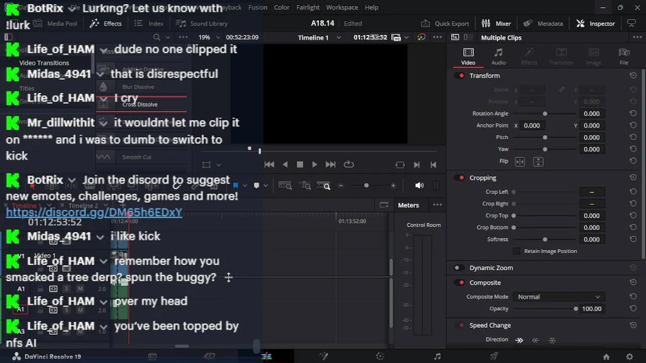Open the Workspace menu

(x=342, y=7)
